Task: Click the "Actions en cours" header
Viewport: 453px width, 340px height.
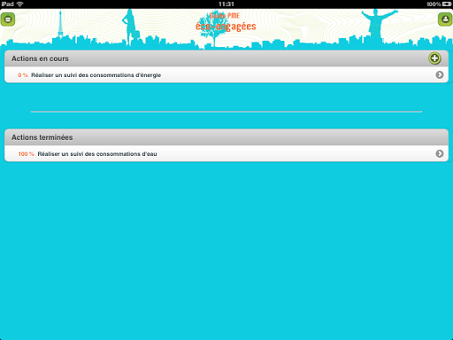Action: tap(40, 58)
